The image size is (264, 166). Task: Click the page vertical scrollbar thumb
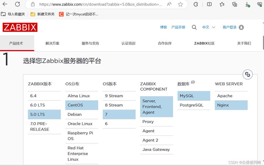[263, 42]
